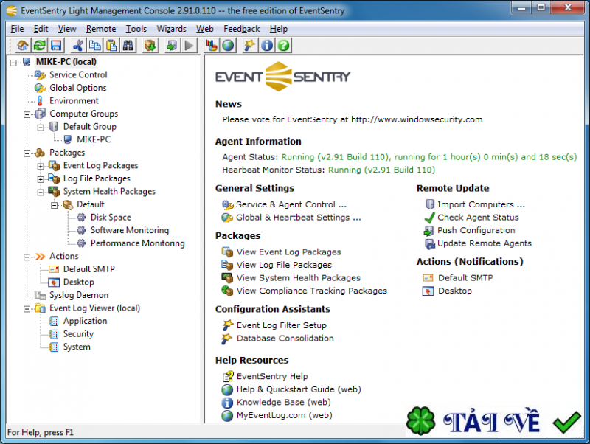The height and width of the screenshot is (444, 590).
Task: Click the magic wand wizard icon
Action: [x=250, y=46]
